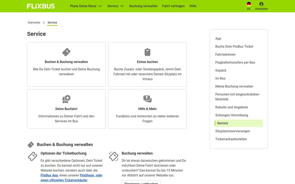This screenshot has width=295, height=184.
Task: Open Fahrradreisen in sidebar
Action: [225, 55]
